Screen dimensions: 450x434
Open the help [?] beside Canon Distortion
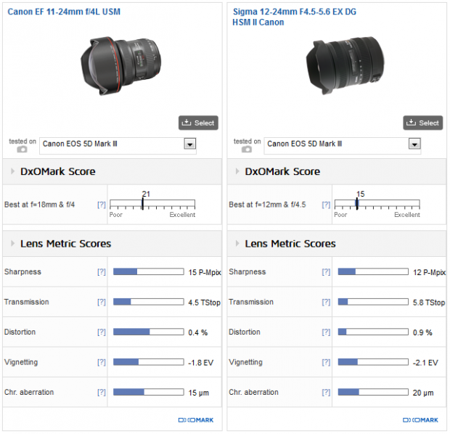102,332
